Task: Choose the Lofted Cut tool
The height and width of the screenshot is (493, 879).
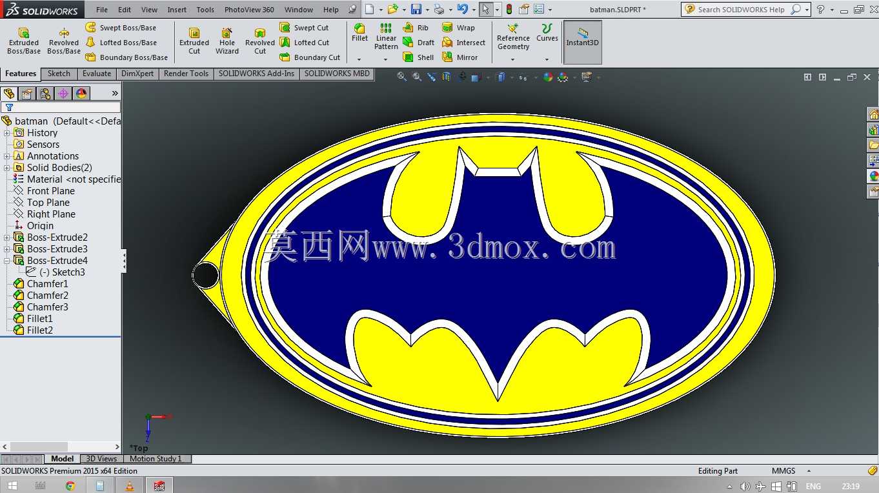Action: [304, 43]
